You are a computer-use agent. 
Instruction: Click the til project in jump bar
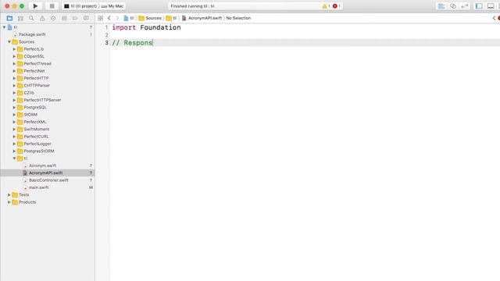[x=129, y=18]
